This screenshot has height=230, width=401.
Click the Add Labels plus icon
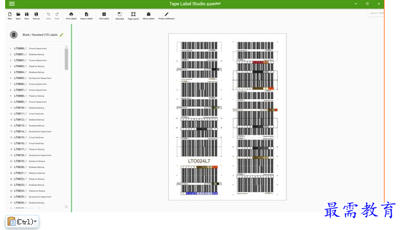(104, 15)
